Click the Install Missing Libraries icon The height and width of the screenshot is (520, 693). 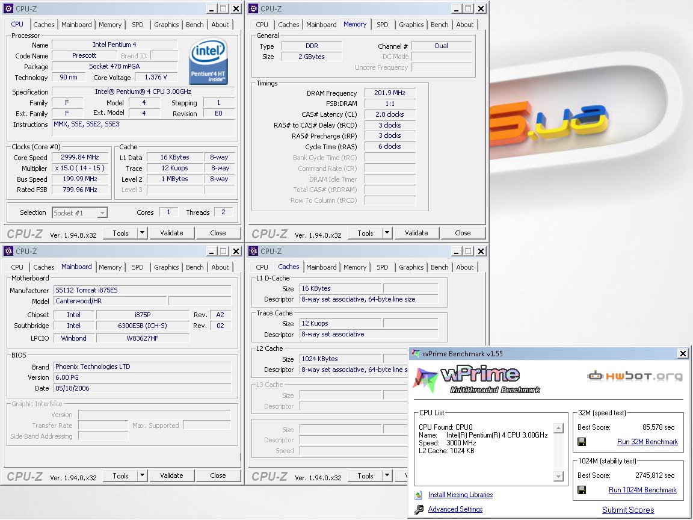click(419, 495)
